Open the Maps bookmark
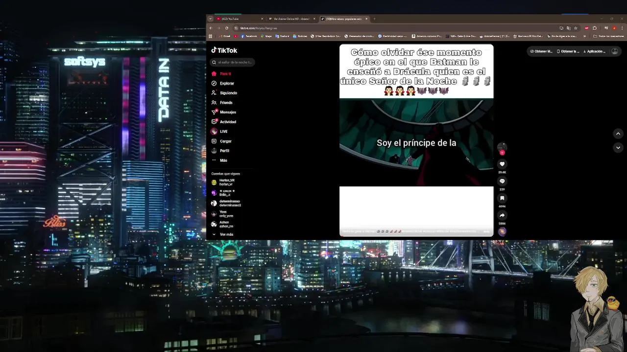The height and width of the screenshot is (352, 627). [266, 36]
